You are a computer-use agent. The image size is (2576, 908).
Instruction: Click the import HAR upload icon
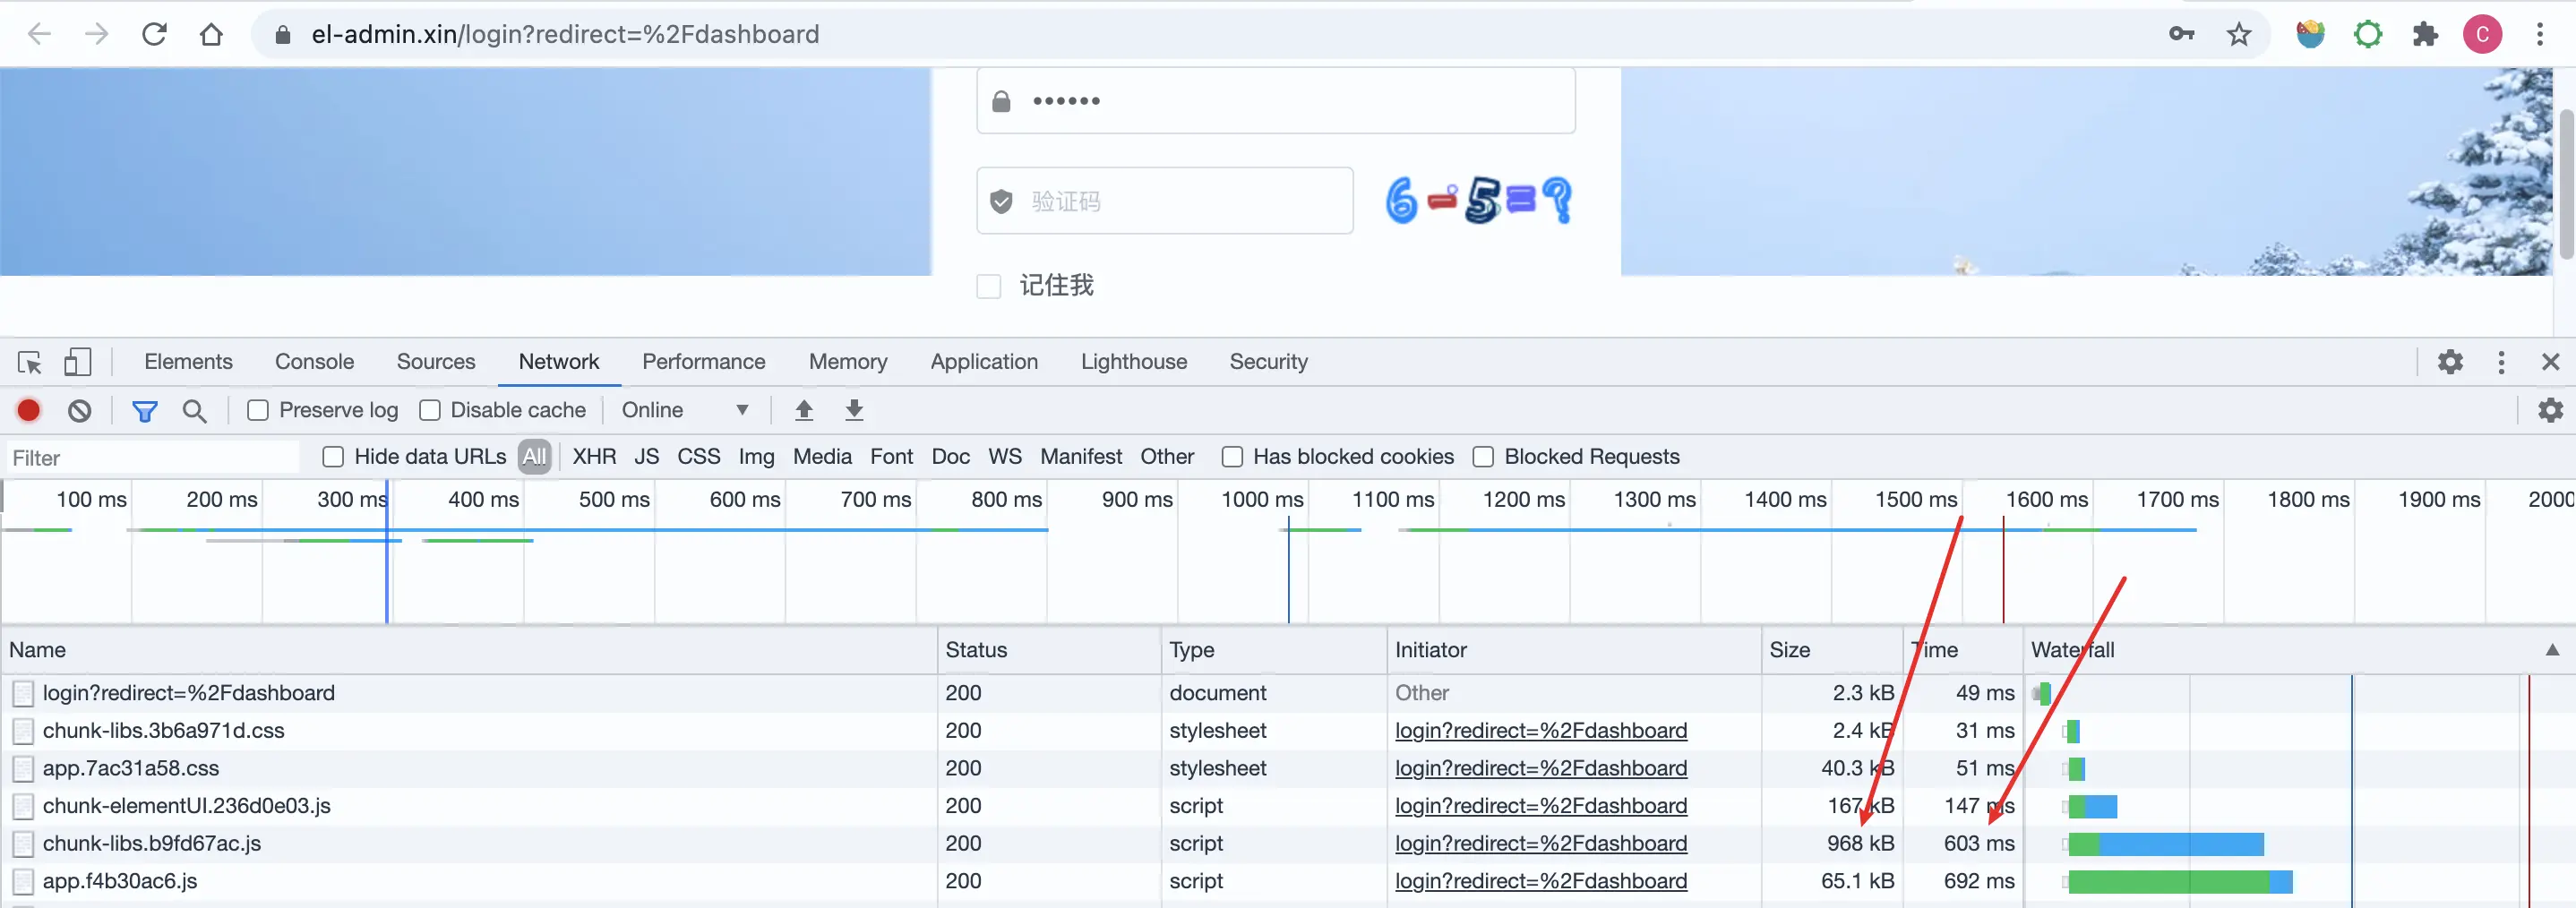(804, 410)
